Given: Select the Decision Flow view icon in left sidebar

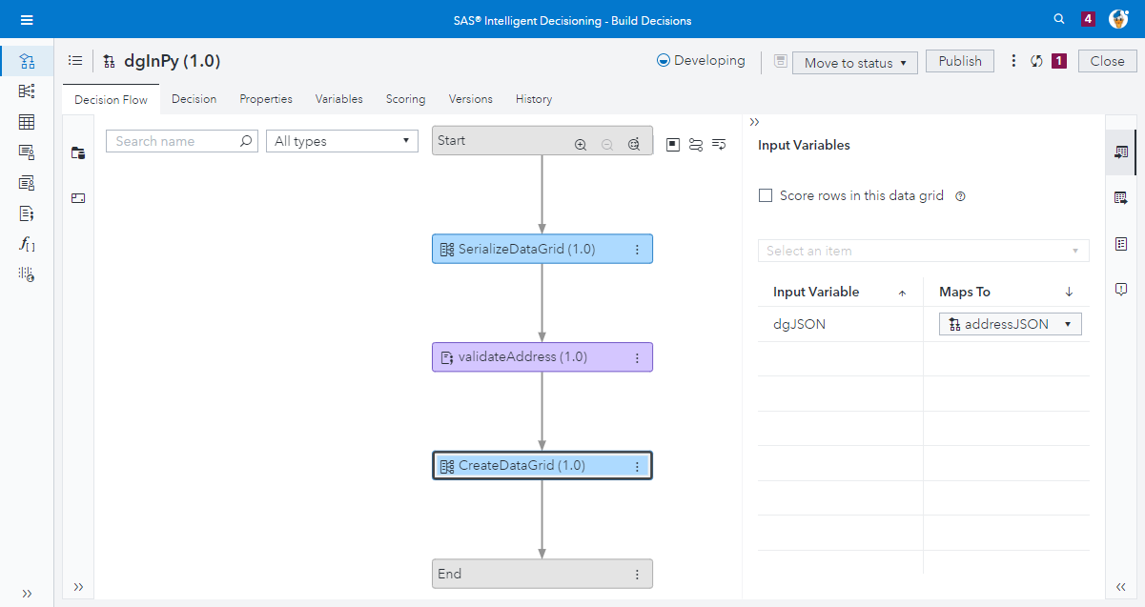Looking at the screenshot, I should (x=27, y=60).
